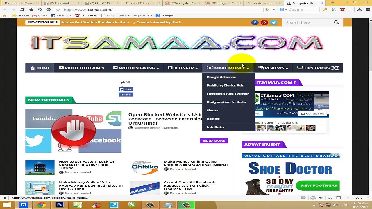Choose Facebook And Twitter menu entry
Screen dimensions: 372x209
[x=228, y=94]
